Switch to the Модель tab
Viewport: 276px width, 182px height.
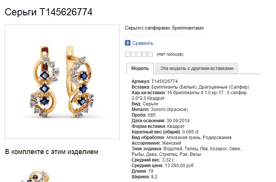140,68
